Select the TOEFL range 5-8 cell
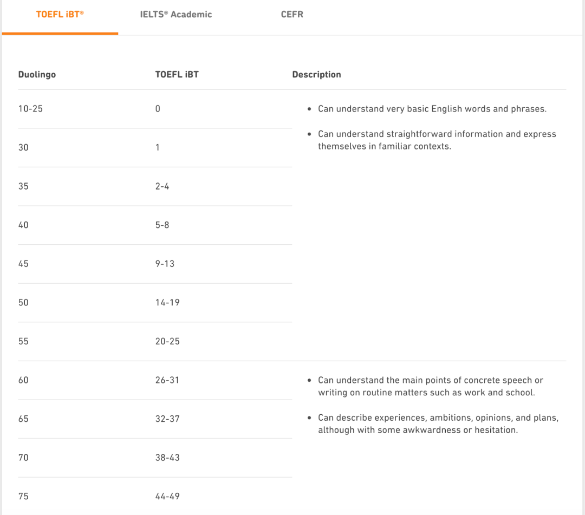Image resolution: width=585 pixels, height=515 pixels. point(162,225)
